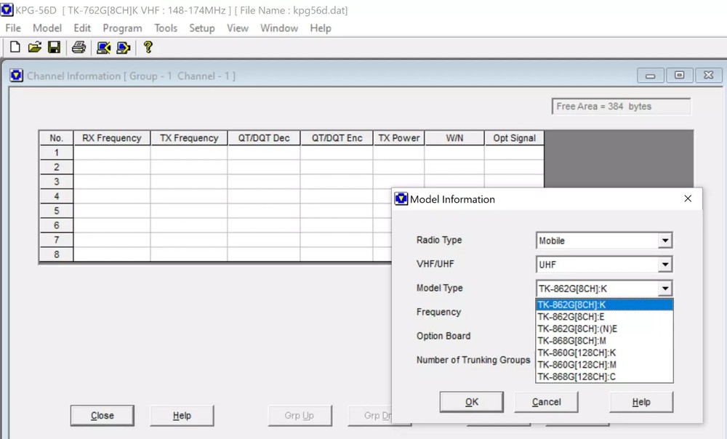Screen dimensions: 727x439
Task: Close the Model Information dialog with X
Action: click(688, 198)
